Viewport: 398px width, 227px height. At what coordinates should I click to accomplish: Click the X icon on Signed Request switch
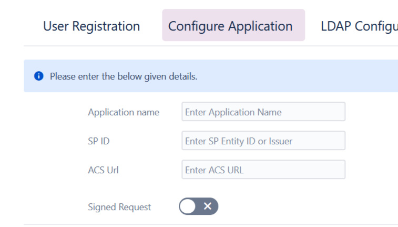pos(208,206)
